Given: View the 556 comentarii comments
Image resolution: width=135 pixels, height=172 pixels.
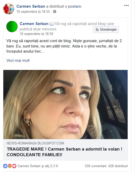Looking at the screenshot, I should [96, 166].
